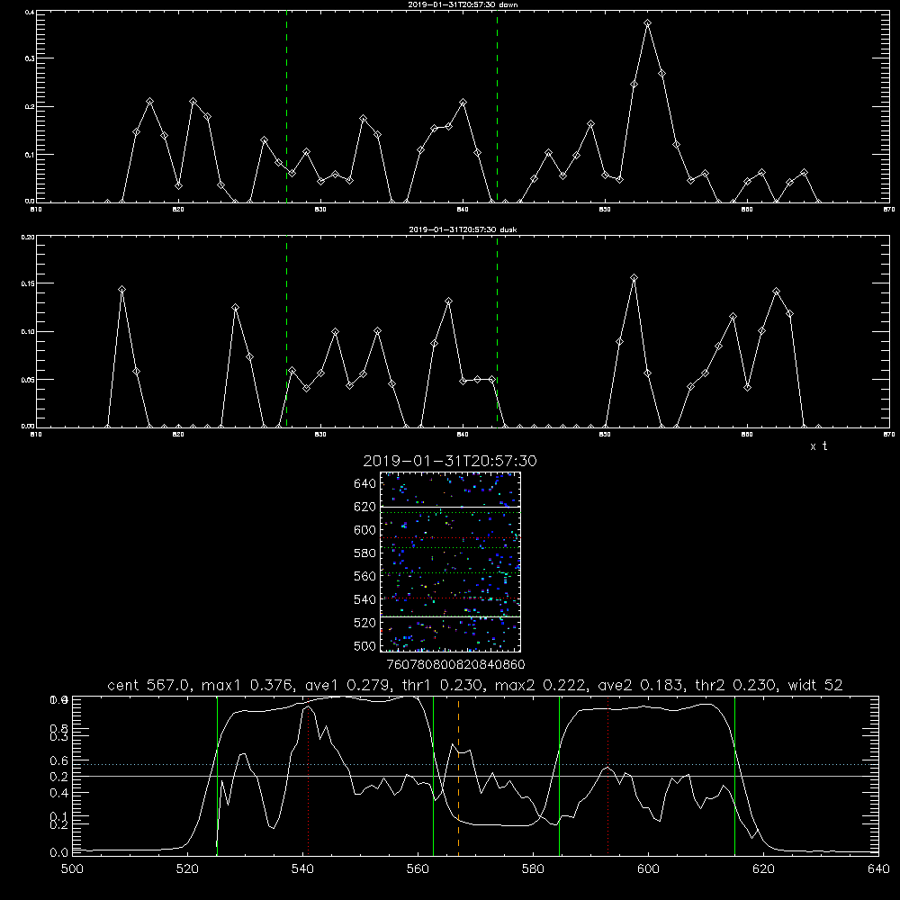Click the '640' x-axis label of the bottom plot
This screenshot has height=900, width=900.
[x=878, y=869]
